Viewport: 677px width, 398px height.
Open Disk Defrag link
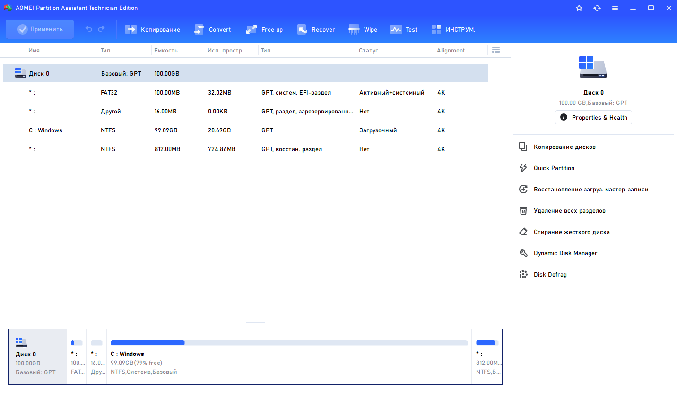(550, 275)
